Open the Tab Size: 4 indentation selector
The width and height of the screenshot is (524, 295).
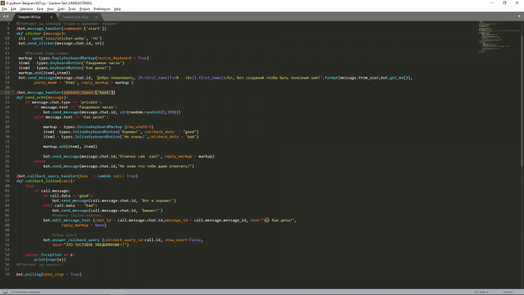(x=480, y=292)
